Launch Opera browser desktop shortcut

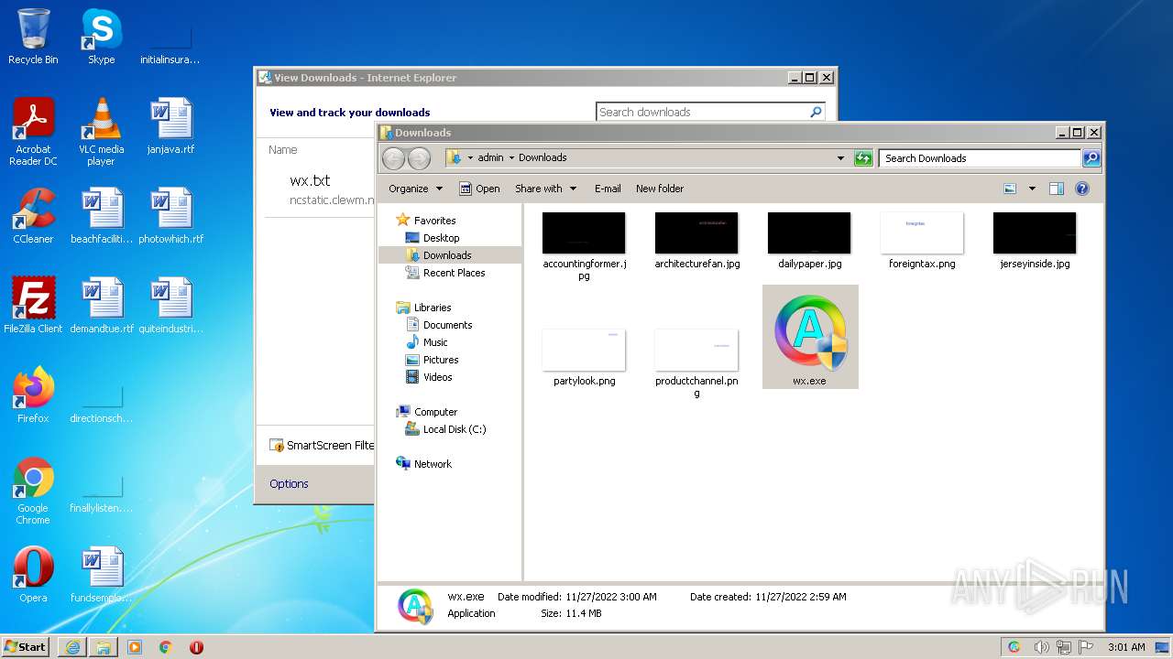(x=33, y=575)
